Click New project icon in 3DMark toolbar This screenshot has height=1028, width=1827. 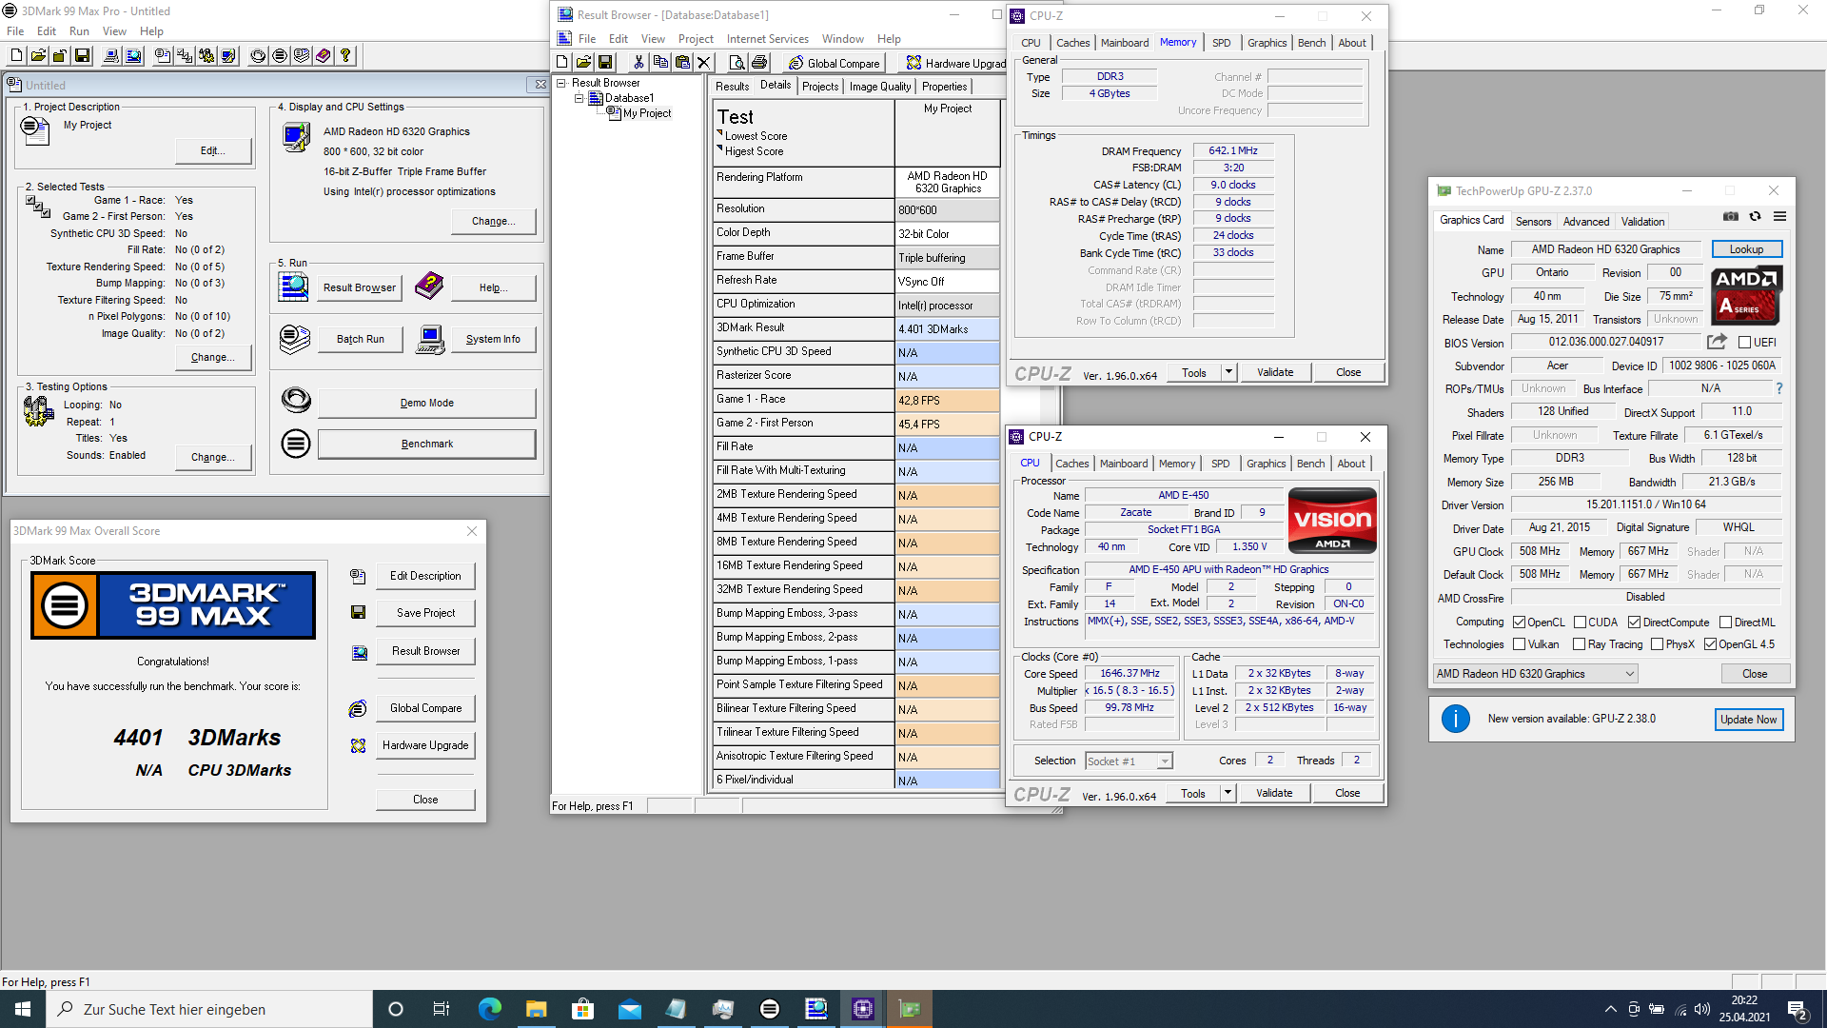[16, 56]
